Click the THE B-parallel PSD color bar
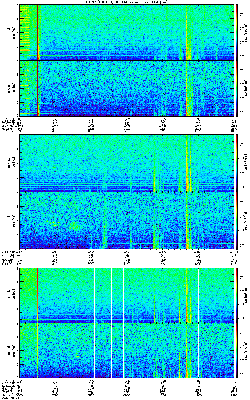The height and width of the screenshot is (400, 250). (x=237, y=351)
